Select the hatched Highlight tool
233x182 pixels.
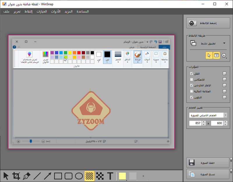tap(89, 176)
